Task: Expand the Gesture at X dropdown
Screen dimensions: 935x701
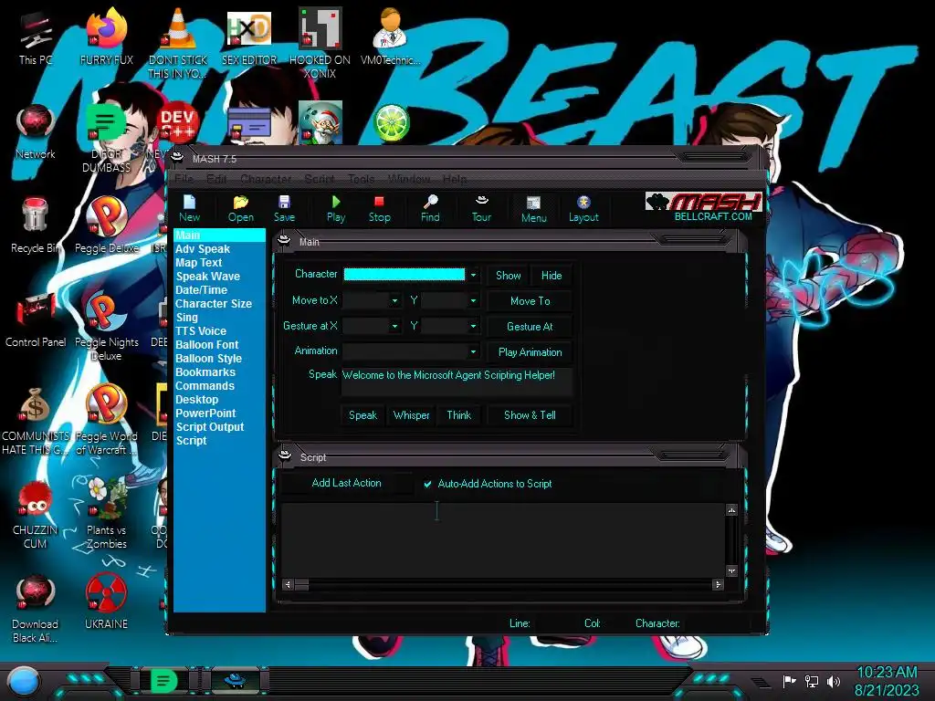Action: 394,326
